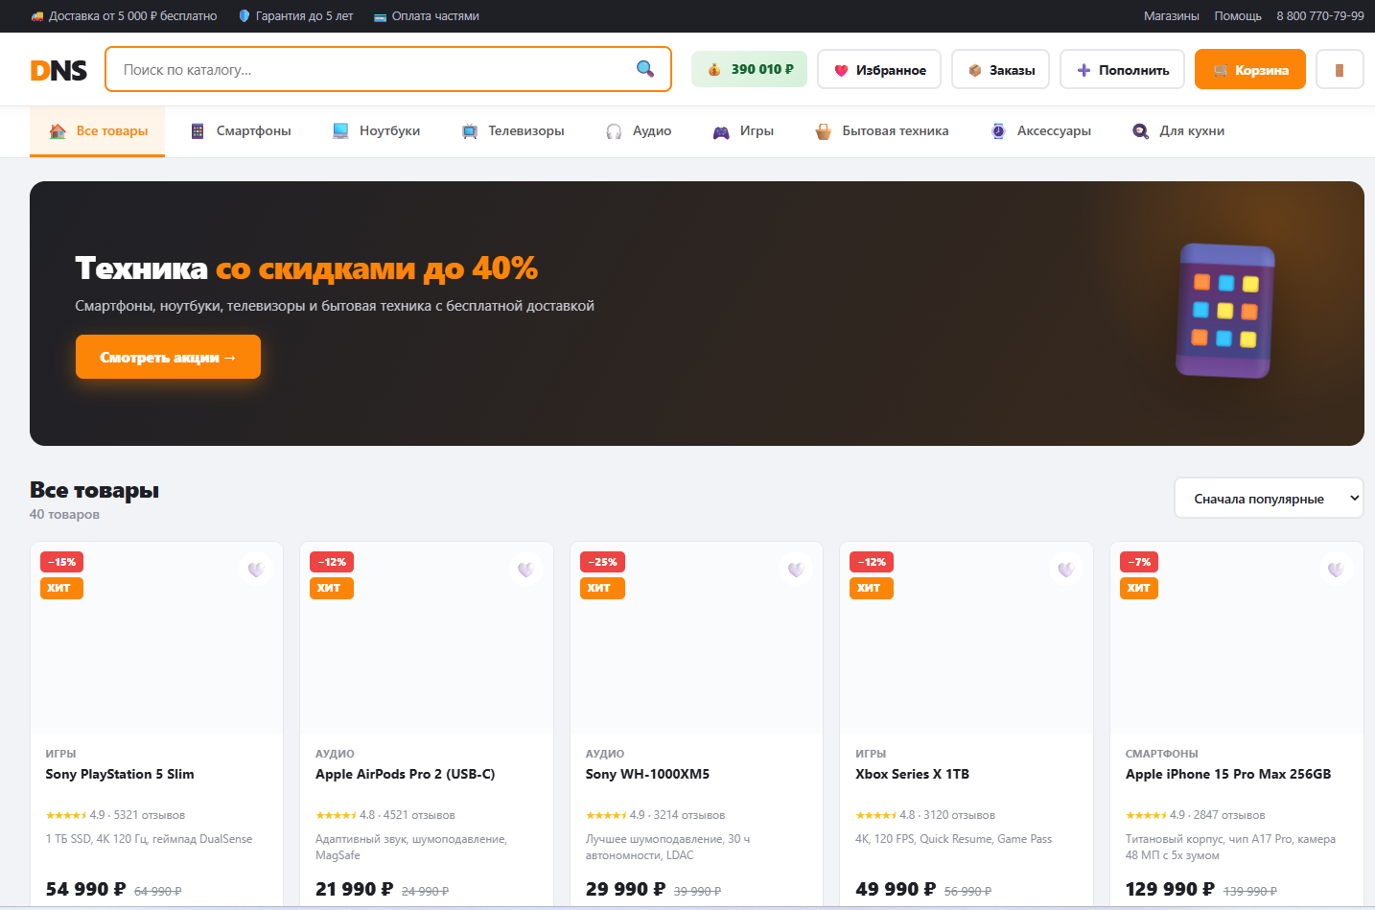The height and width of the screenshot is (910, 1375).
Task: Click the −15% discount badge on PlayStation 5
Action: [x=62, y=562]
